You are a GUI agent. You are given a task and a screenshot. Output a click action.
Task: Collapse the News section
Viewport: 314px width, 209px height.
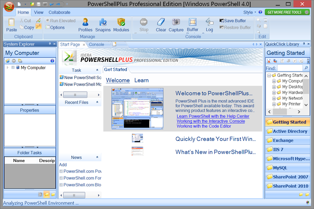pos(97,157)
